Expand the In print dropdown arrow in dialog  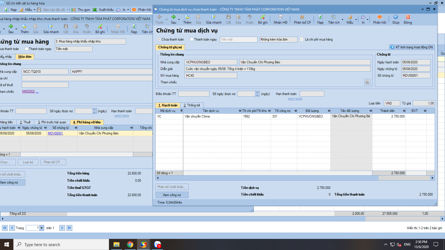[368, 20]
